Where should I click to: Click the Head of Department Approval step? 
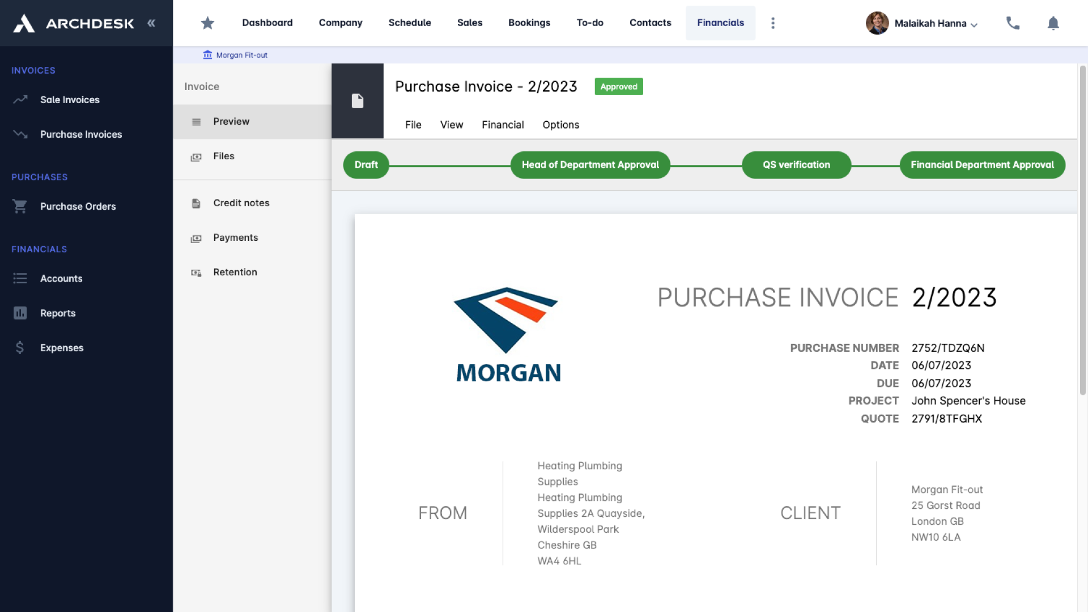tap(590, 165)
